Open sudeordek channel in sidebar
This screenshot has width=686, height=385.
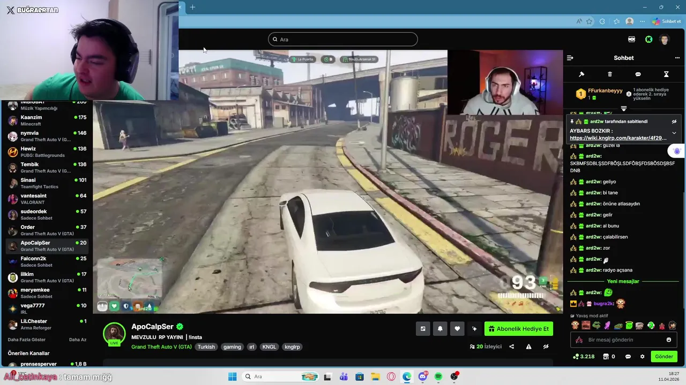point(46,214)
